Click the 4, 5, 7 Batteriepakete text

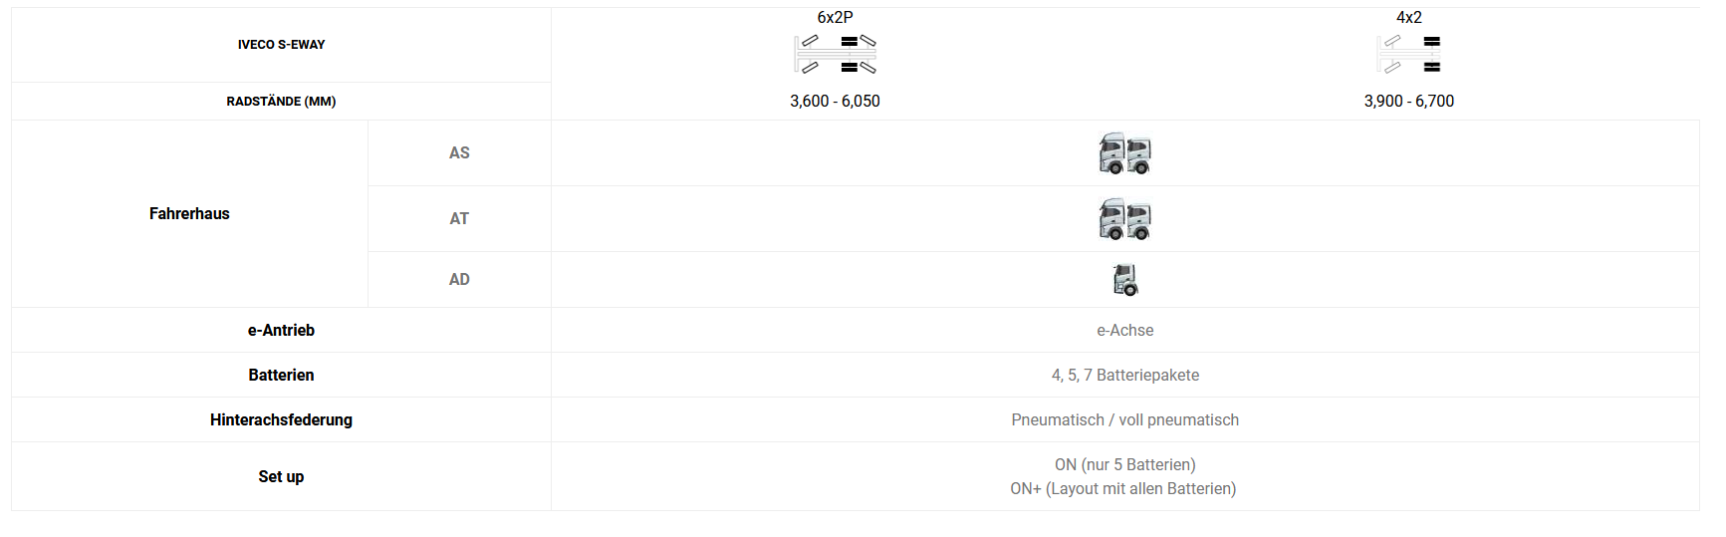click(x=1125, y=375)
